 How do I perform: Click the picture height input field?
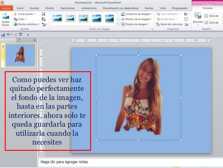point(214,16)
